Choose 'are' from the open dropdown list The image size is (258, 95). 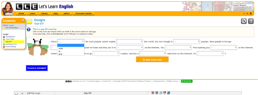pyautogui.click(x=71, y=54)
